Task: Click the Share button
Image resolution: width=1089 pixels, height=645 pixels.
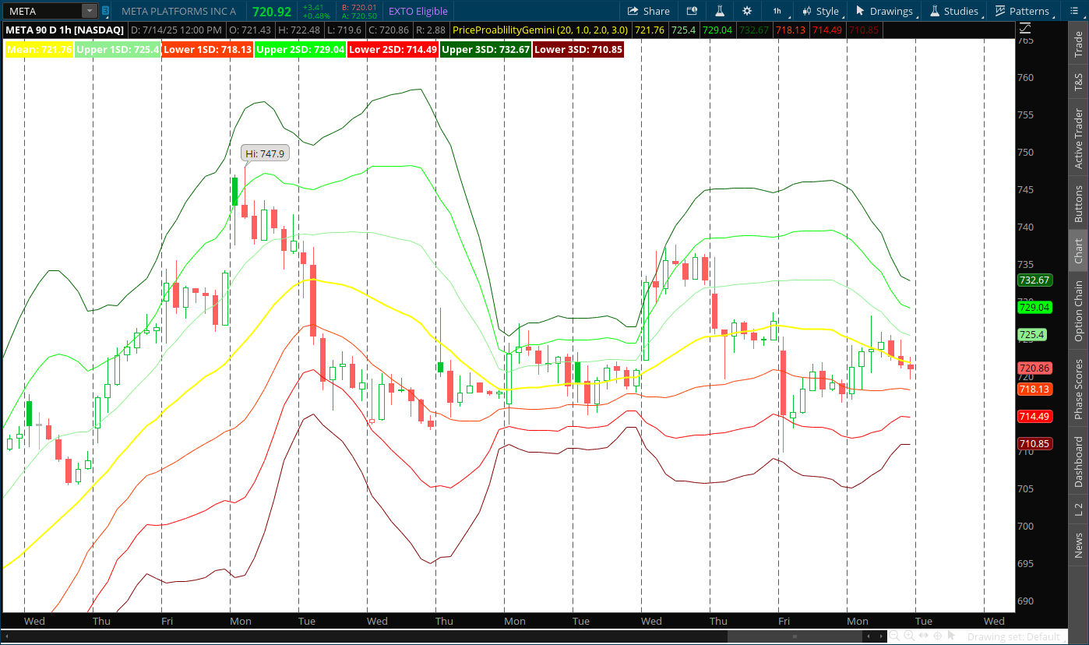Action: coord(649,11)
